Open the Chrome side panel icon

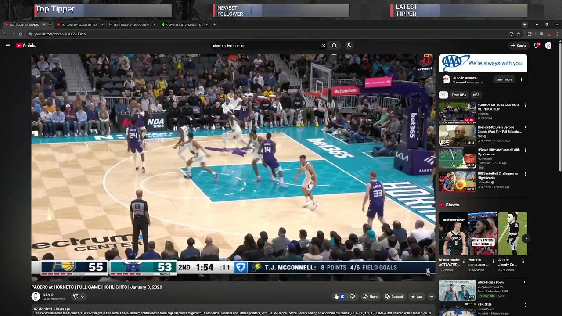(x=530, y=34)
